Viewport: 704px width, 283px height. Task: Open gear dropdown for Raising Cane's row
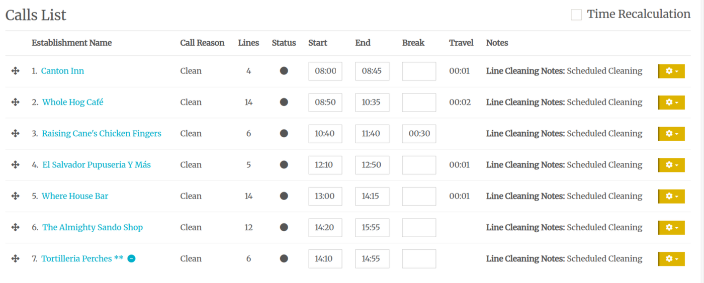671,134
